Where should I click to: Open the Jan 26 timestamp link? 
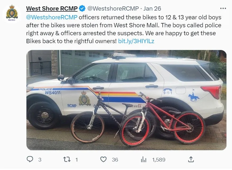(152, 8)
